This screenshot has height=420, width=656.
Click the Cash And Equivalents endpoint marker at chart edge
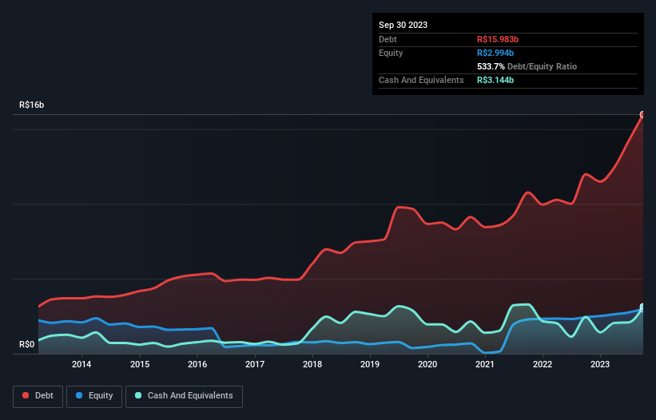click(642, 307)
